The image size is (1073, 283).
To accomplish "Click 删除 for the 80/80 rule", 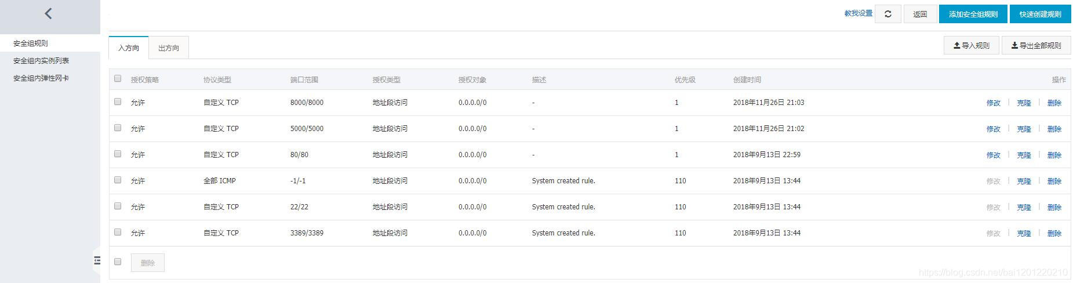I will point(1054,155).
